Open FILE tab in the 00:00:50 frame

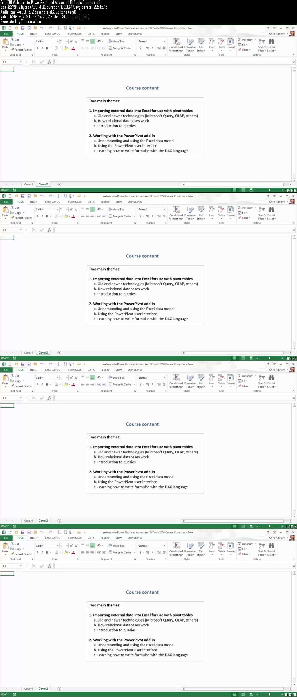tap(6, 34)
